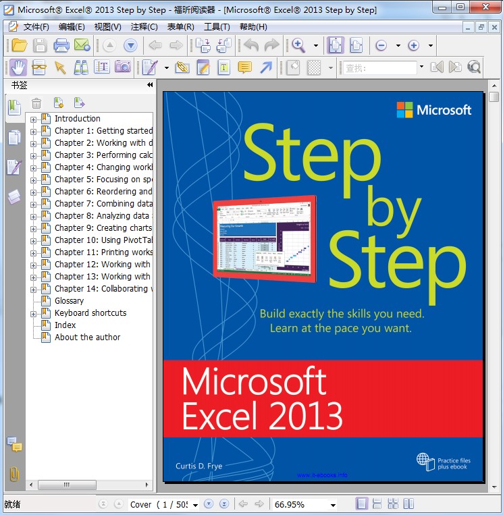Open the Pages thumbnail panel
The image size is (503, 515).
pyautogui.click(x=14, y=137)
